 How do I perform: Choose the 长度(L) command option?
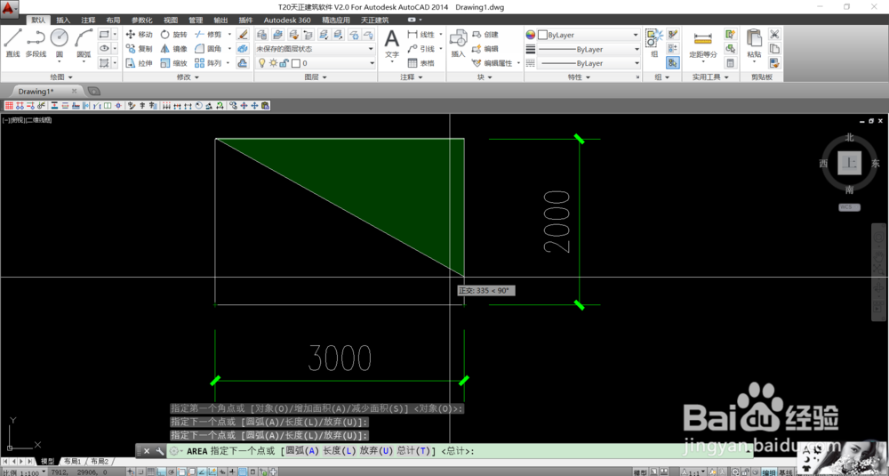point(339,451)
